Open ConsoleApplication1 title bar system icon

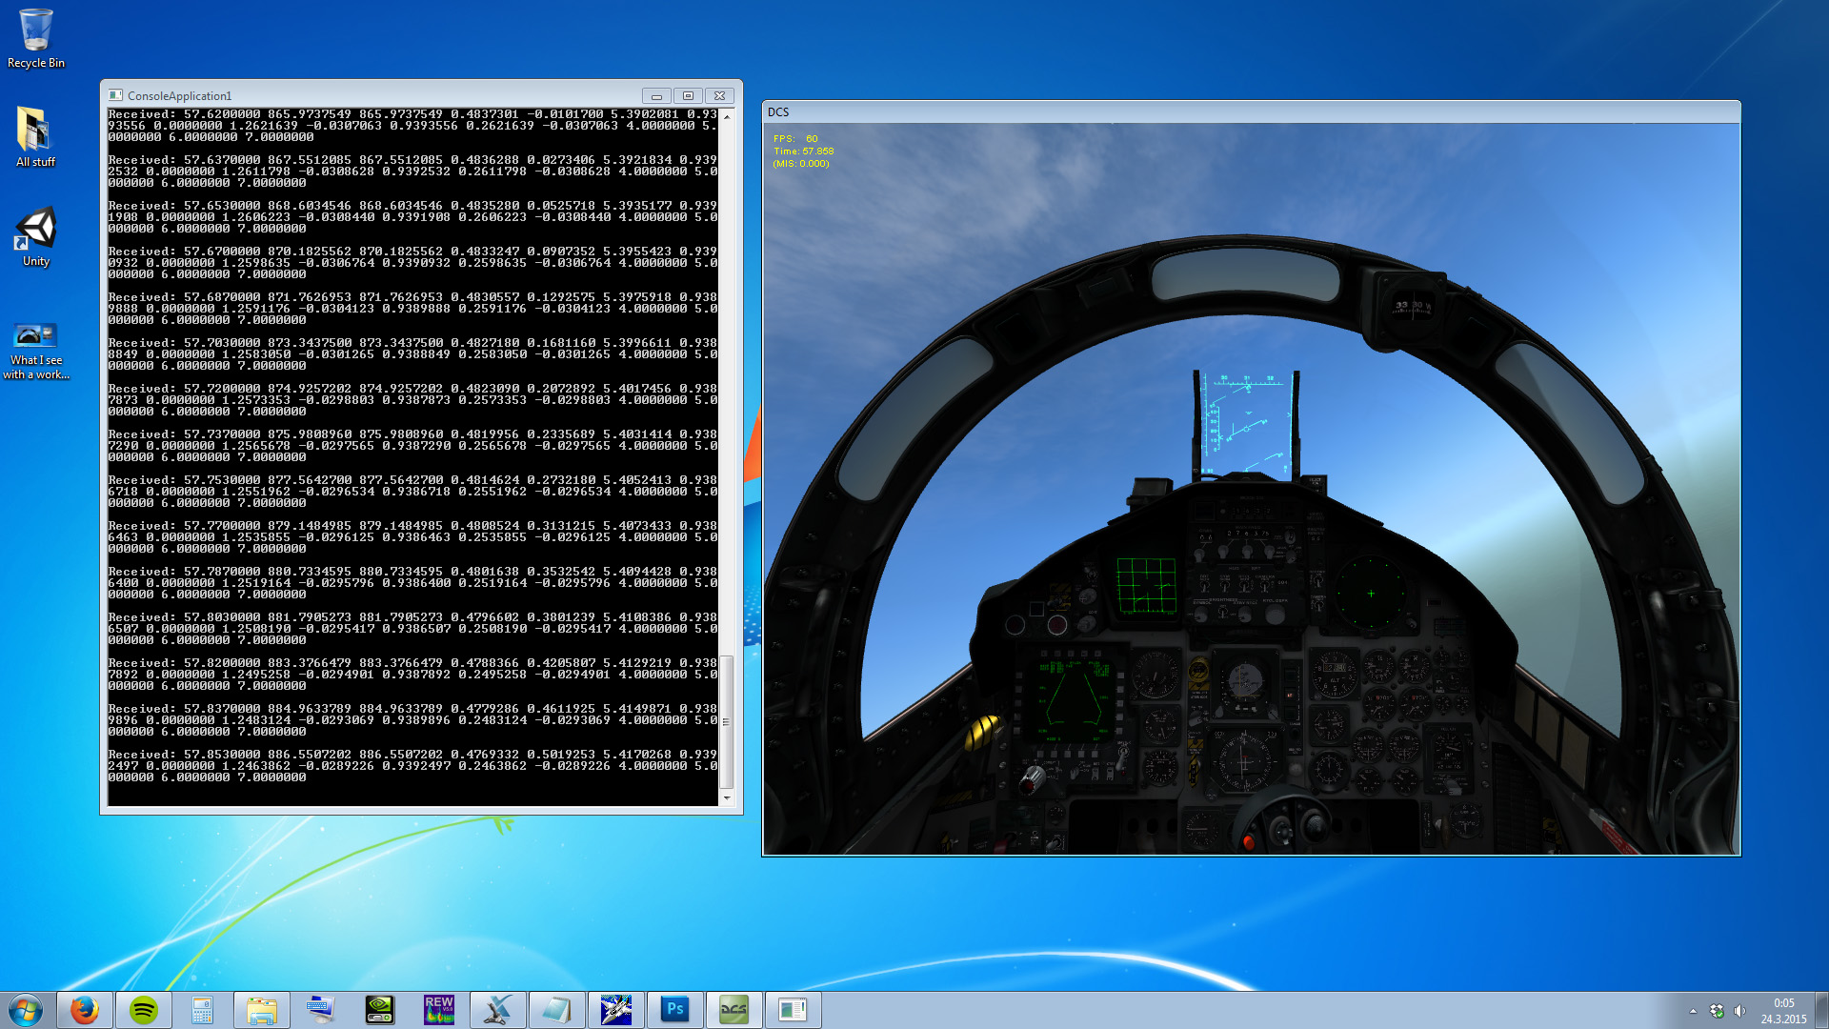115,95
